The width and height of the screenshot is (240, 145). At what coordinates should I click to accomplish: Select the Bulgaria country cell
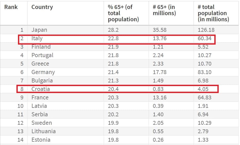tap(42, 81)
